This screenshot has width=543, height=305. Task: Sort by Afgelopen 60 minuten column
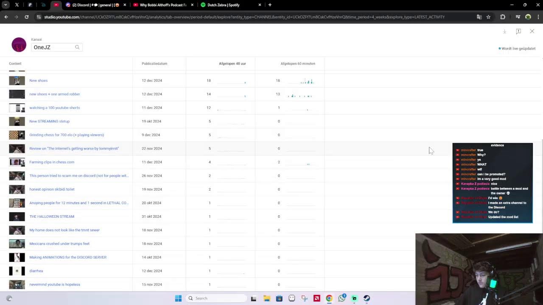point(298,64)
